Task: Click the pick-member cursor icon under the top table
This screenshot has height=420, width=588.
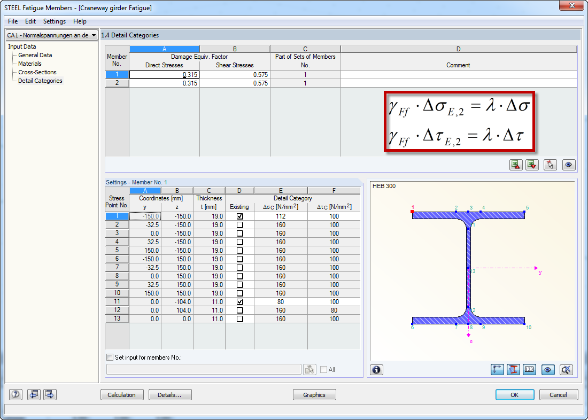Action: (550, 165)
